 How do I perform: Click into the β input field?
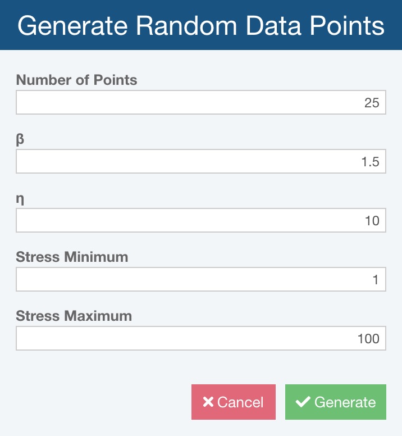tap(200, 162)
